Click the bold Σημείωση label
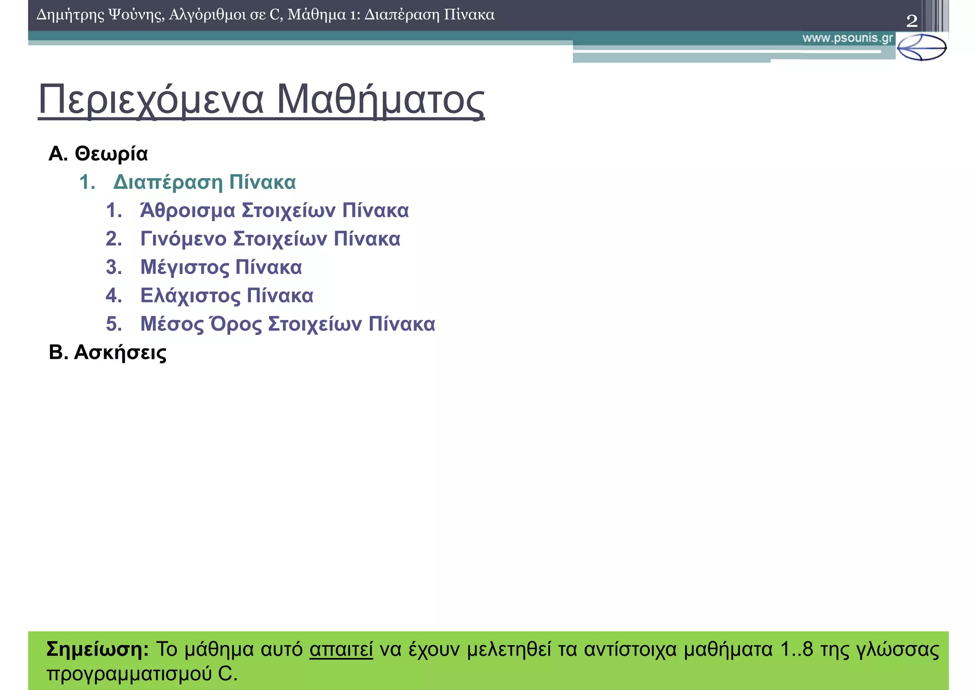The width and height of the screenshot is (977, 690). pyautogui.click(x=98, y=649)
